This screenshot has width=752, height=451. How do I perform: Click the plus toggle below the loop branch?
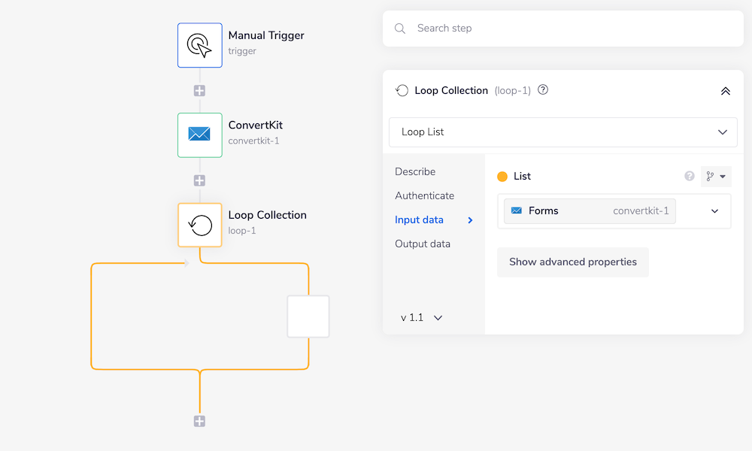click(x=199, y=421)
